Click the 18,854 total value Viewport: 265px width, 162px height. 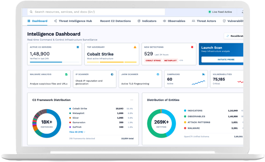127,139
